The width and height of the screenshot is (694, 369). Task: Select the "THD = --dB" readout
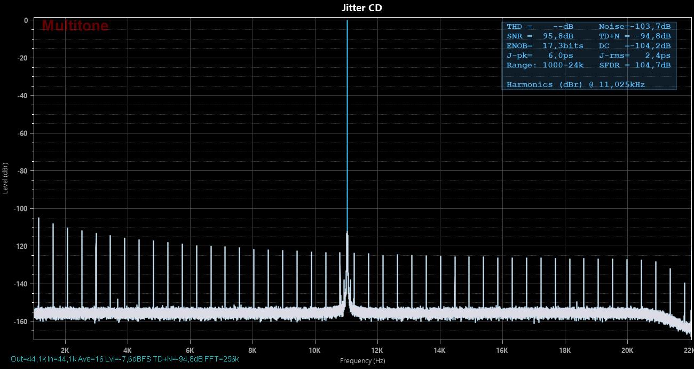coord(540,27)
